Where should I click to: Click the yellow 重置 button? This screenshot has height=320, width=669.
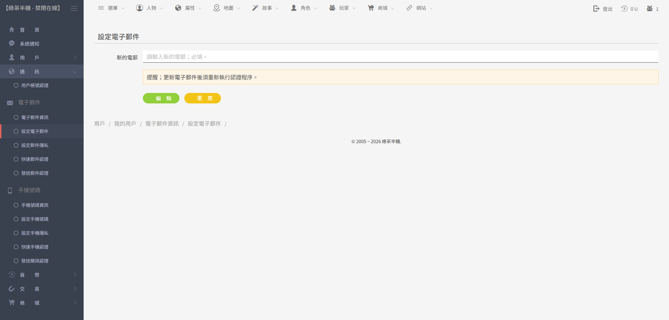[202, 98]
